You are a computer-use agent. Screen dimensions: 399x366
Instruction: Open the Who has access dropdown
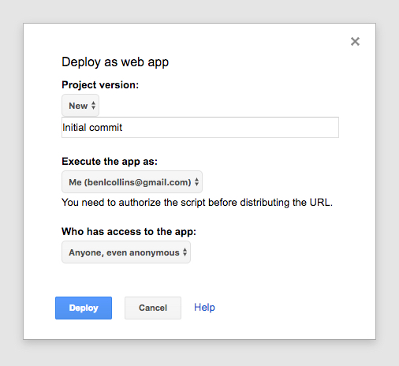[x=126, y=252]
